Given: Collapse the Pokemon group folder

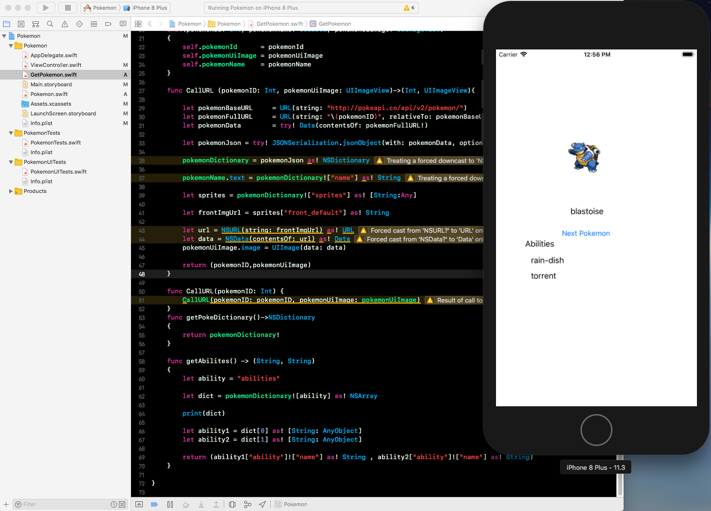Looking at the screenshot, I should [x=11, y=46].
